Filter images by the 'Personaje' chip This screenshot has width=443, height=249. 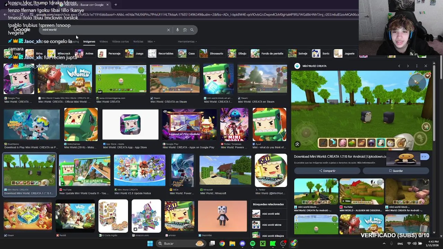point(110,54)
